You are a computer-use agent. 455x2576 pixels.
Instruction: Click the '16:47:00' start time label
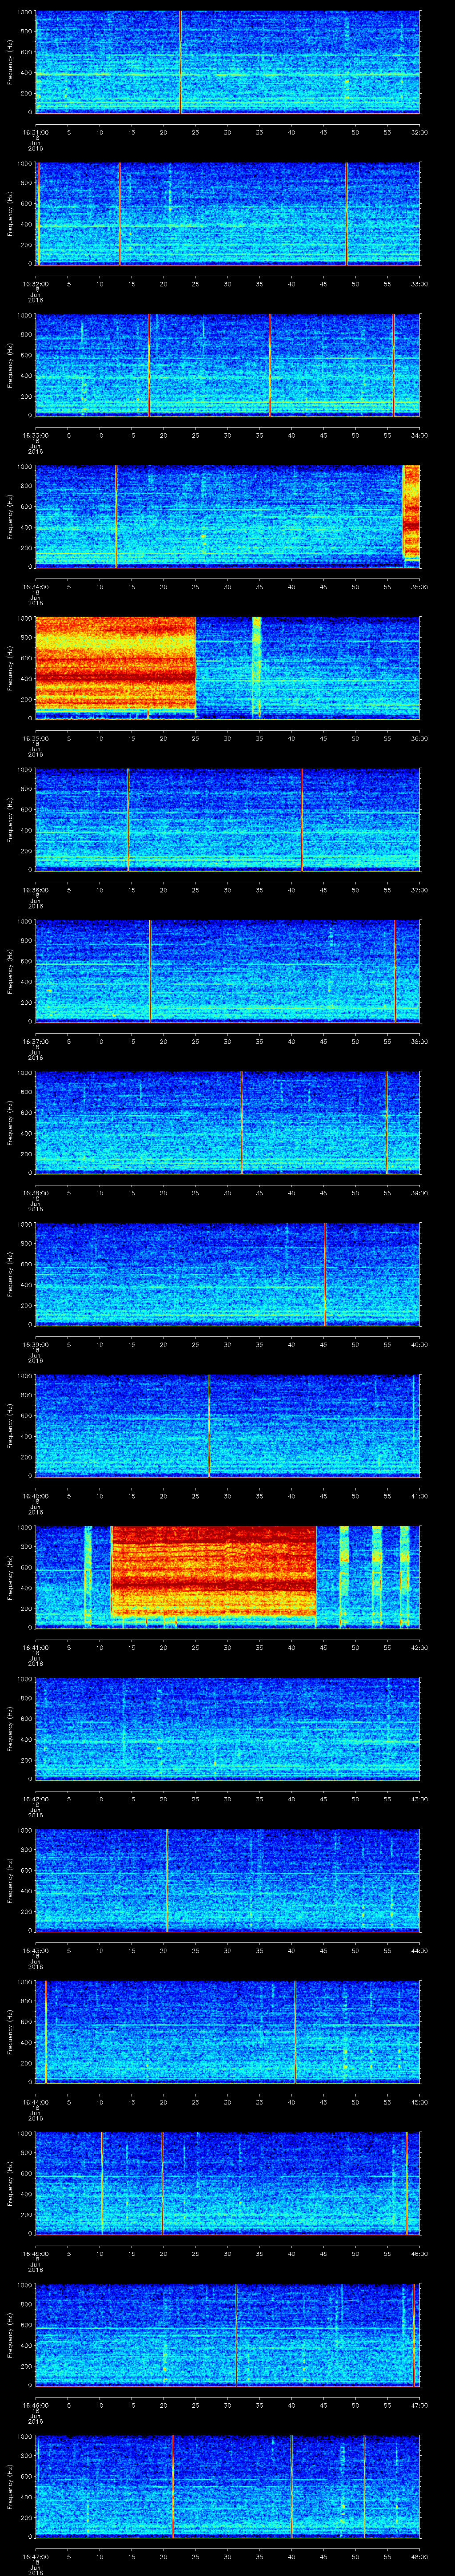[x=35, y=2557]
